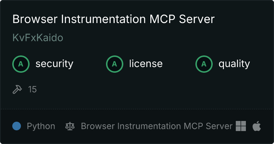Click the Python language label

click(x=41, y=126)
